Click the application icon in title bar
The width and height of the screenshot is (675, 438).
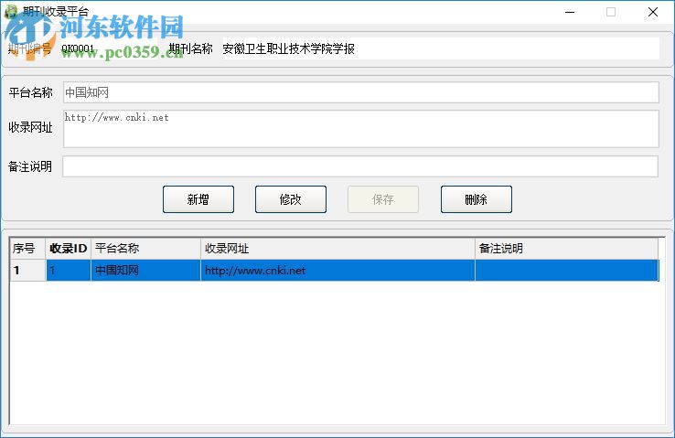point(11,11)
